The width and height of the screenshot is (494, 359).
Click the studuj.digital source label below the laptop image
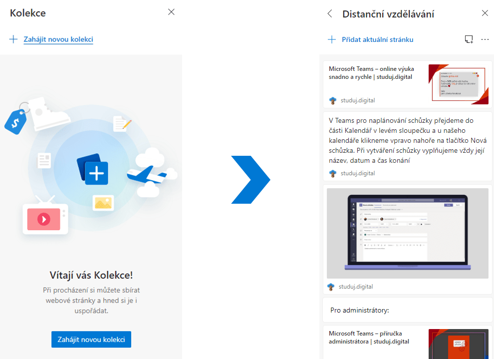pos(356,287)
